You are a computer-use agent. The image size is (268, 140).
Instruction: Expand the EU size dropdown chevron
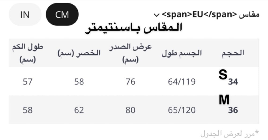point(156,14)
